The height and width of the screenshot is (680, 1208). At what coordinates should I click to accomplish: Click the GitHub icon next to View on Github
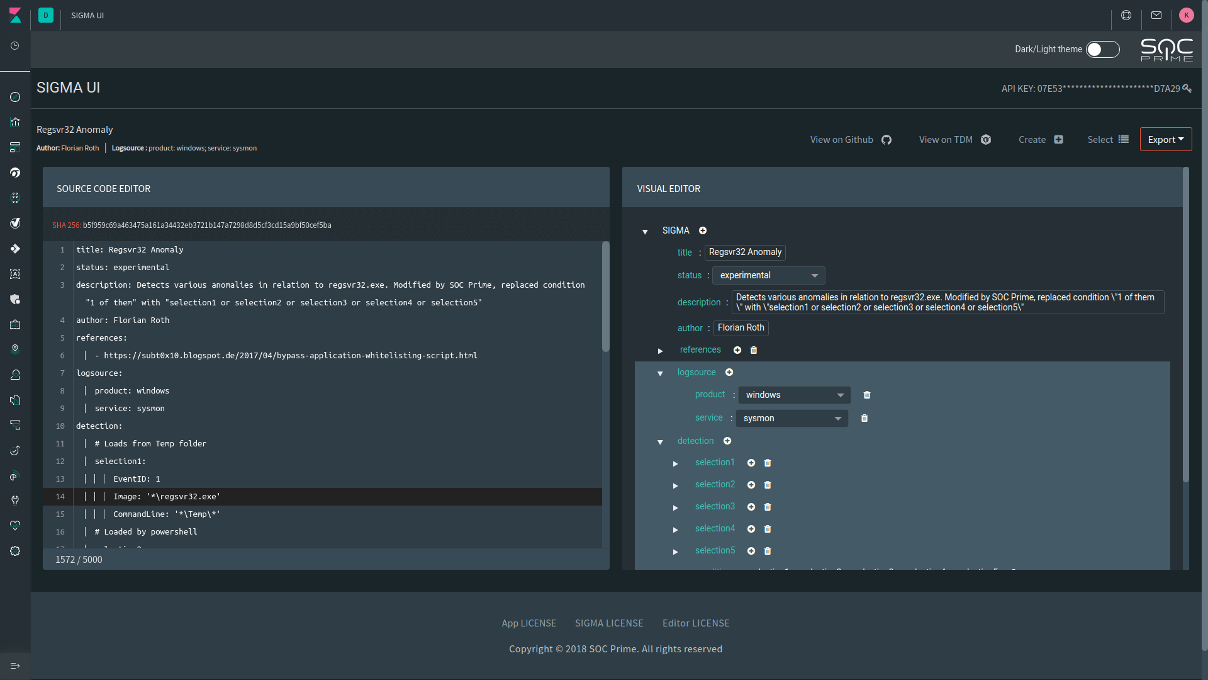(x=886, y=140)
